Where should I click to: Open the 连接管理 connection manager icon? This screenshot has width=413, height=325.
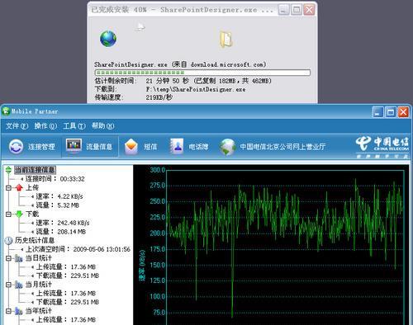click(x=16, y=146)
